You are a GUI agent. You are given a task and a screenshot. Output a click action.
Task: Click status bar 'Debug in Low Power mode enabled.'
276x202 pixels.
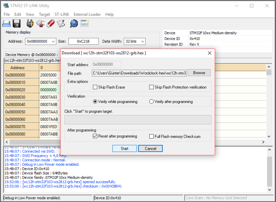[x=32, y=198]
